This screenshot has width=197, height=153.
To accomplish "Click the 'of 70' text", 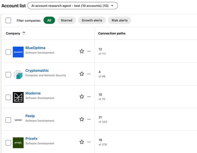I will [102, 99].
